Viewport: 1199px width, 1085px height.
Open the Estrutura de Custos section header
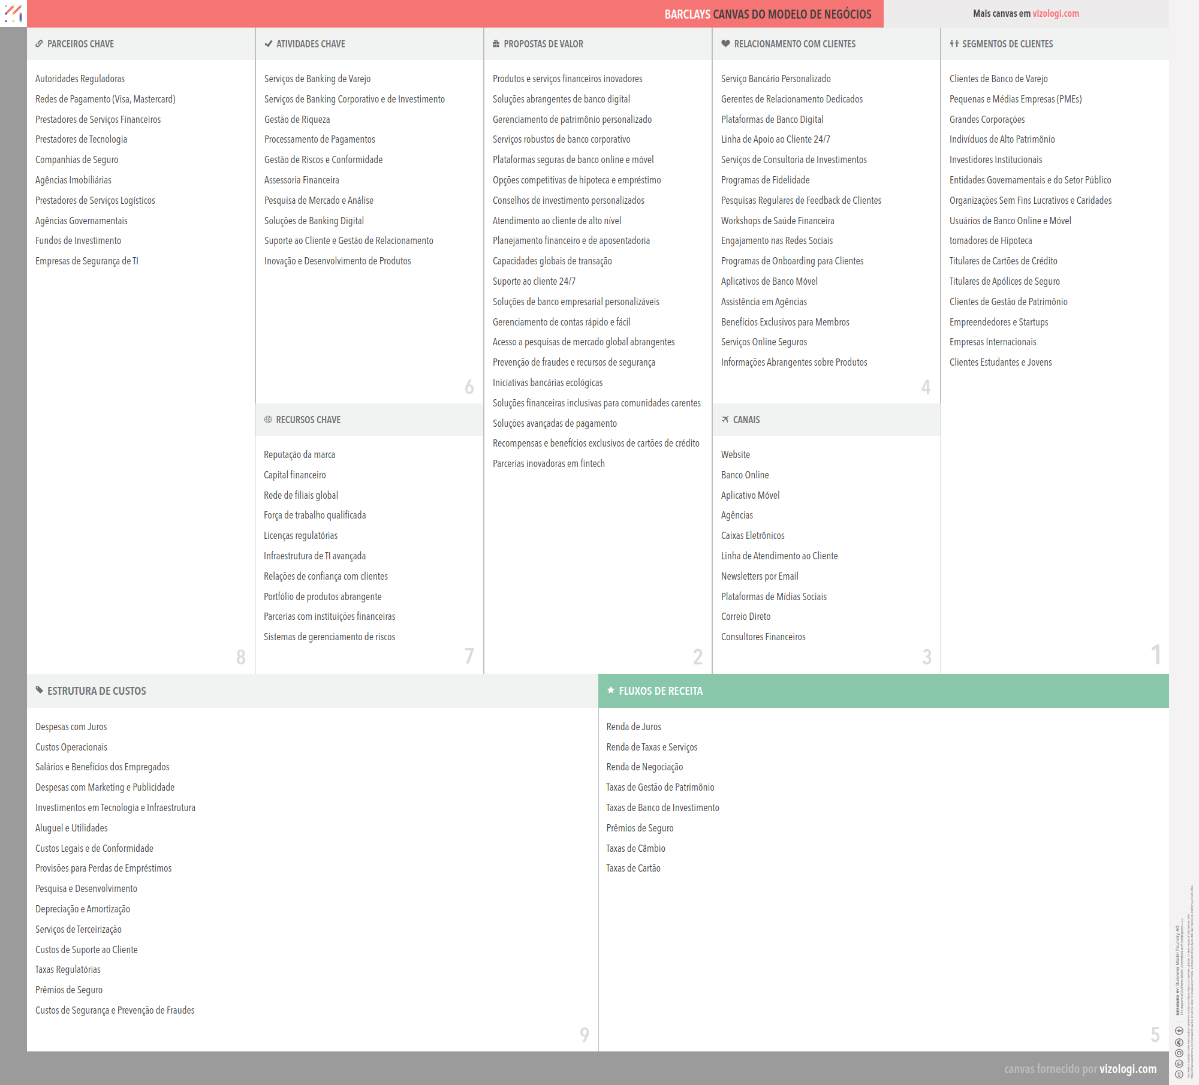click(97, 691)
